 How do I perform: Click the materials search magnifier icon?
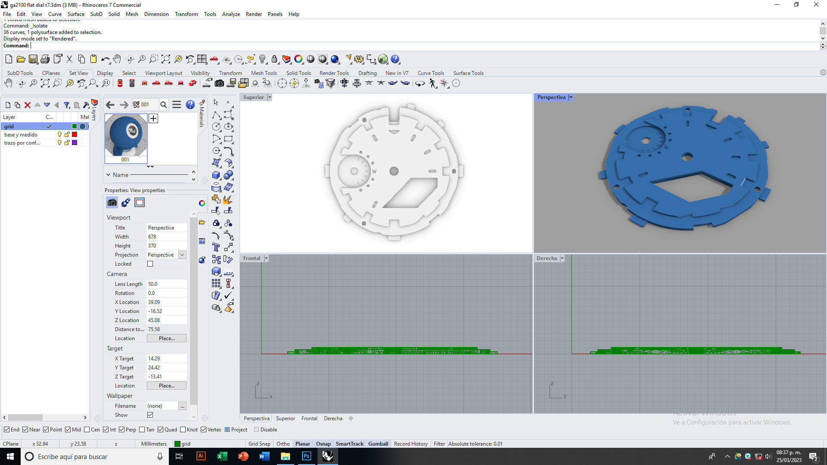click(x=164, y=104)
